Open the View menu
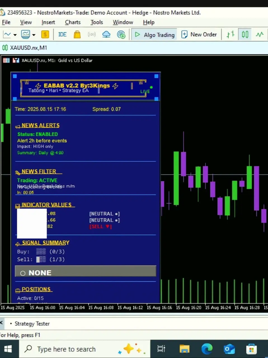This screenshot has height=358, width=268. 26,22
